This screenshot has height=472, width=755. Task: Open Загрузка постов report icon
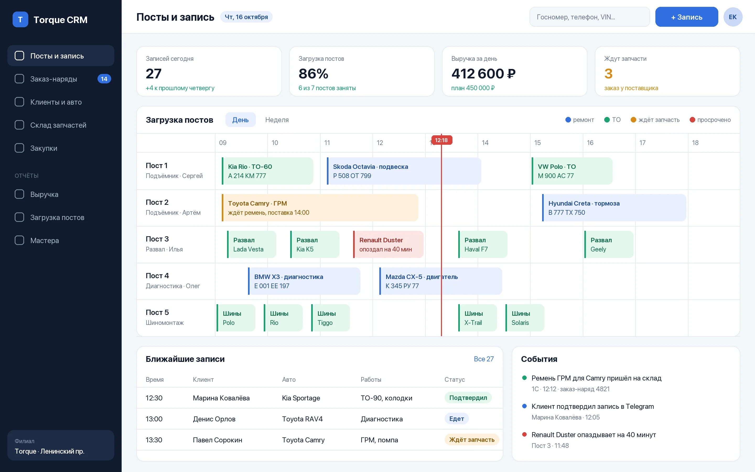[x=19, y=218]
